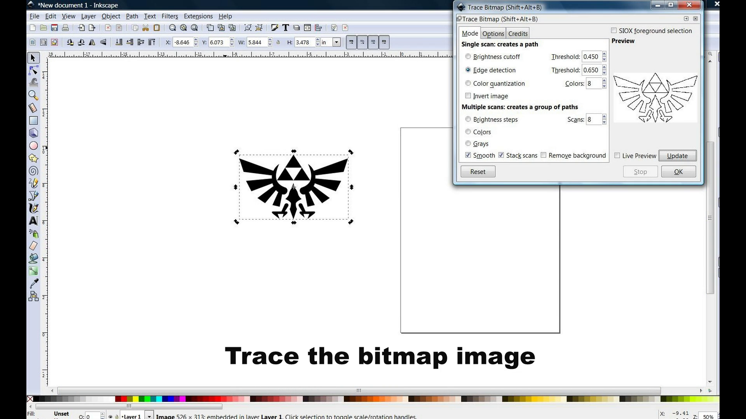Enable Live Preview checkbox
This screenshot has width=746, height=419.
click(617, 156)
